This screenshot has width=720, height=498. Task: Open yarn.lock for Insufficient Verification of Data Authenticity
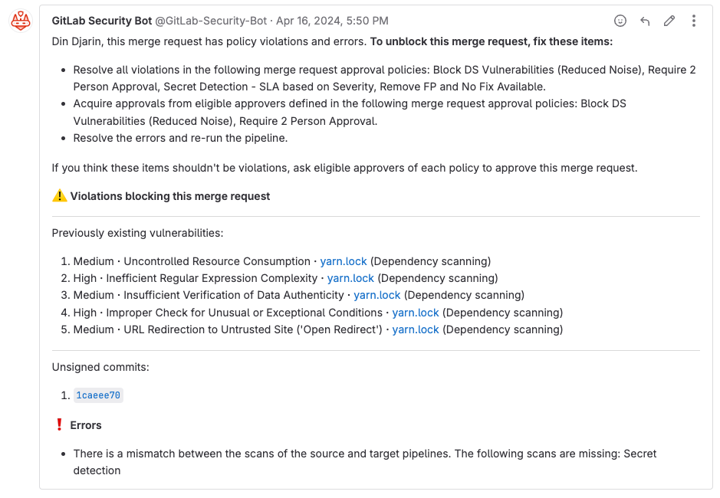(376, 295)
